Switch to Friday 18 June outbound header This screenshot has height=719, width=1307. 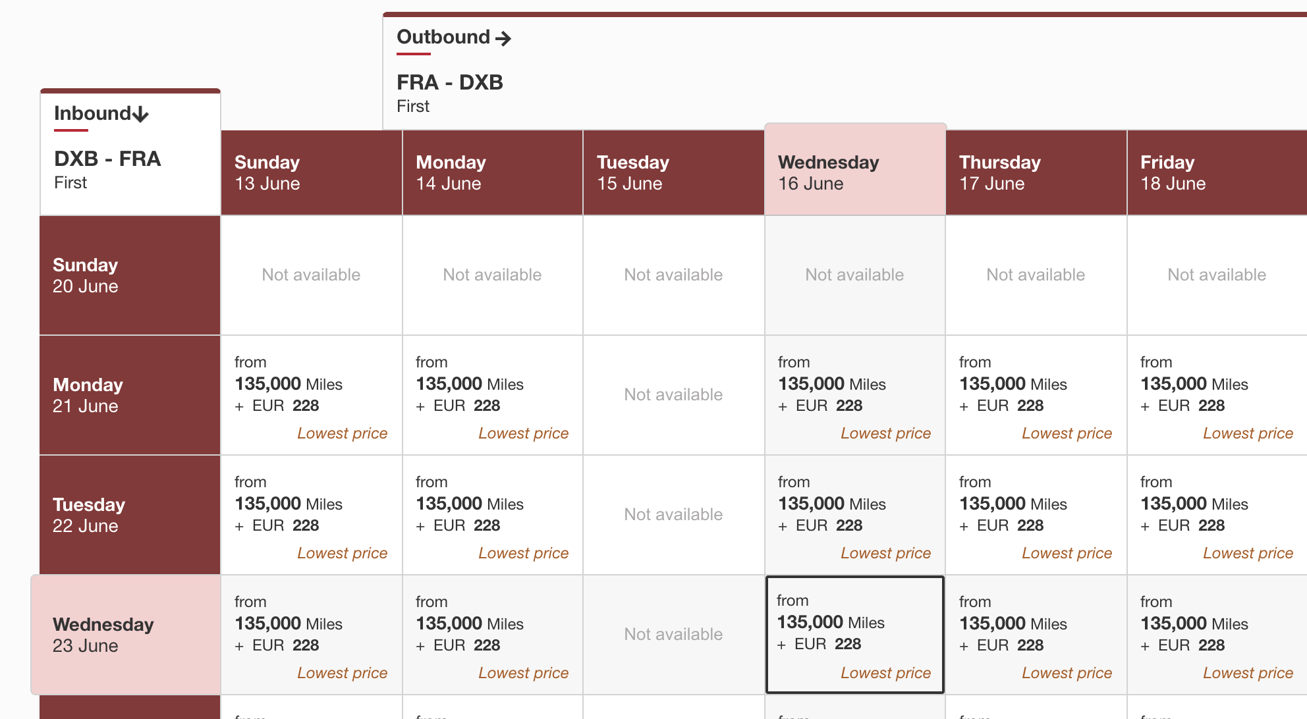[x=1216, y=173]
